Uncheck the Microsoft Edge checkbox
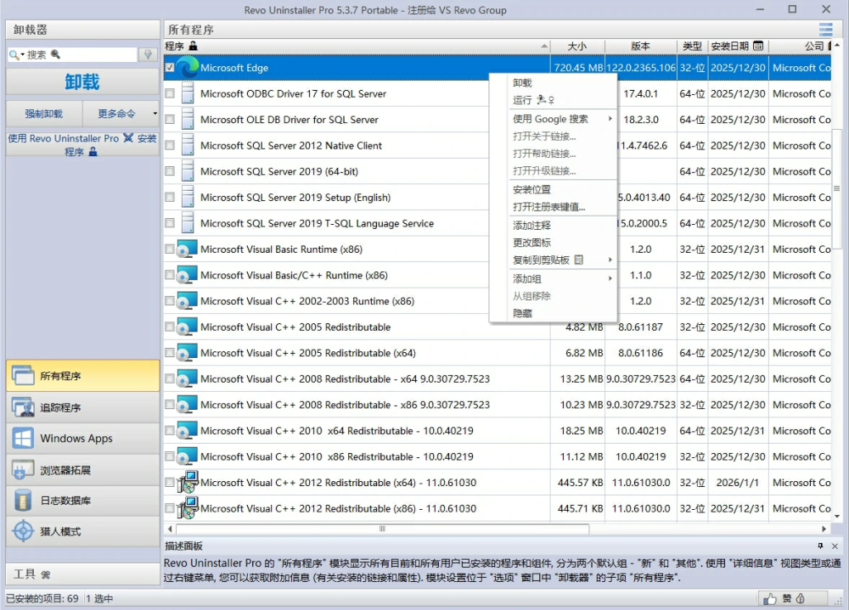 pos(170,68)
